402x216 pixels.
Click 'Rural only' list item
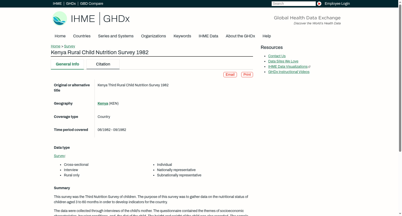72,175
